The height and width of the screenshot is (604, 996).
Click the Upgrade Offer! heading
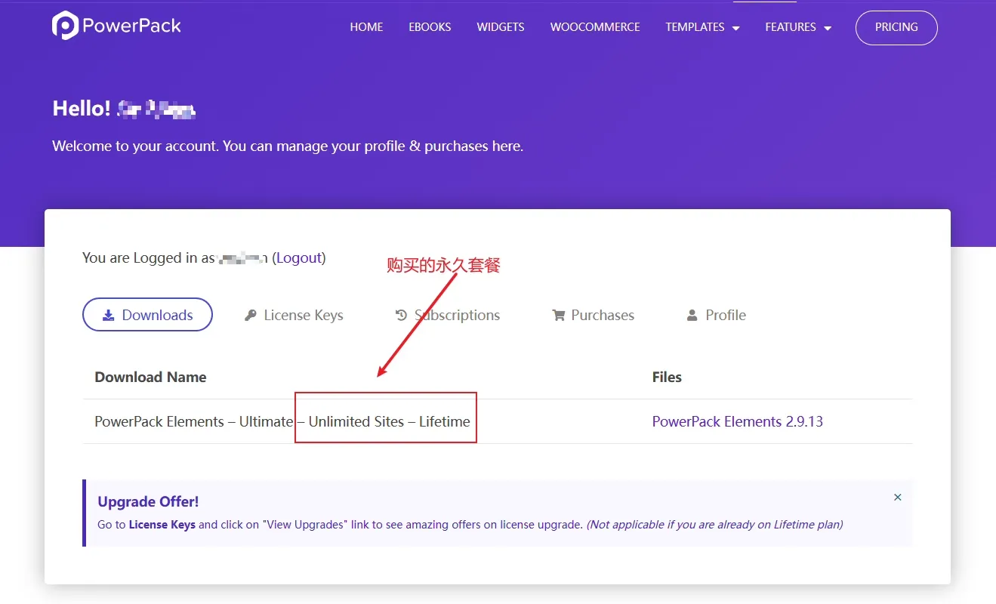pos(148,501)
